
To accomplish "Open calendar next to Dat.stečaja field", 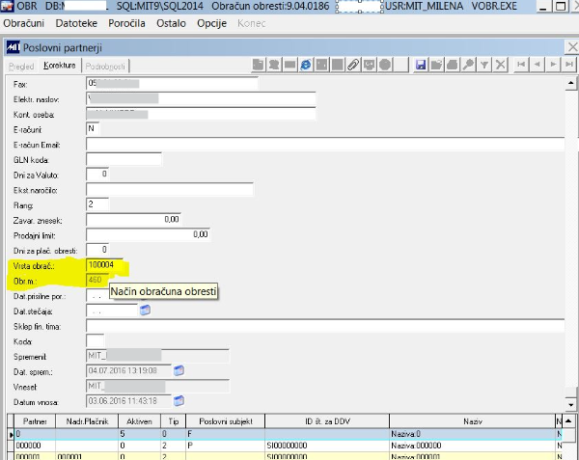I will 145,310.
